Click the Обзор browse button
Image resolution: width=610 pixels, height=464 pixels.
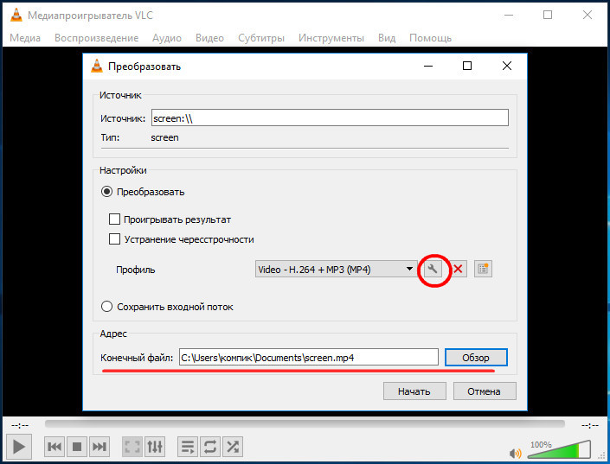(x=476, y=357)
